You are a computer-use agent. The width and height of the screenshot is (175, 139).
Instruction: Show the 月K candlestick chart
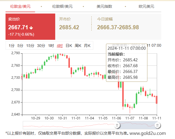pos(87,46)
